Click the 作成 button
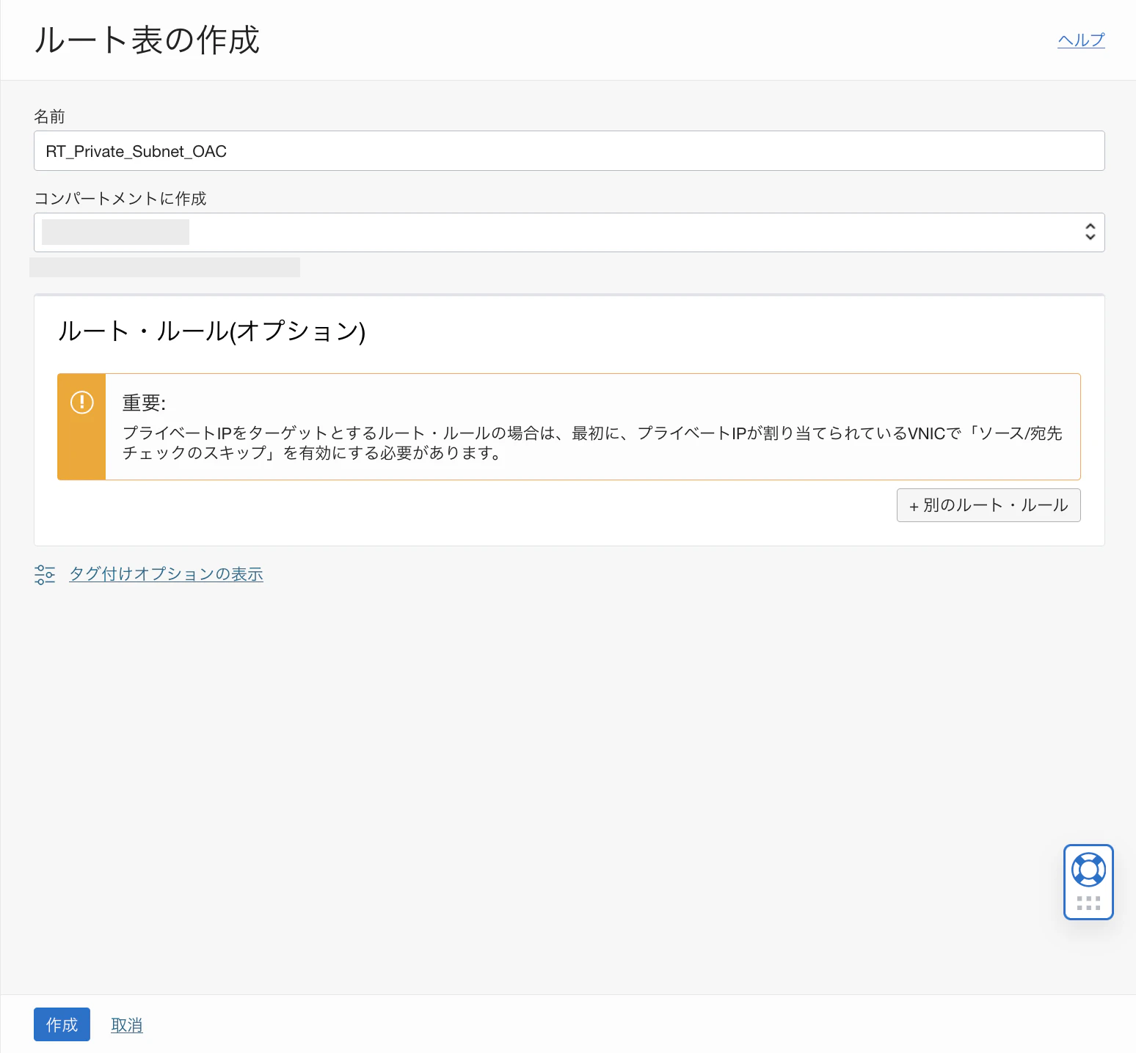The height and width of the screenshot is (1053, 1136). point(62,1024)
